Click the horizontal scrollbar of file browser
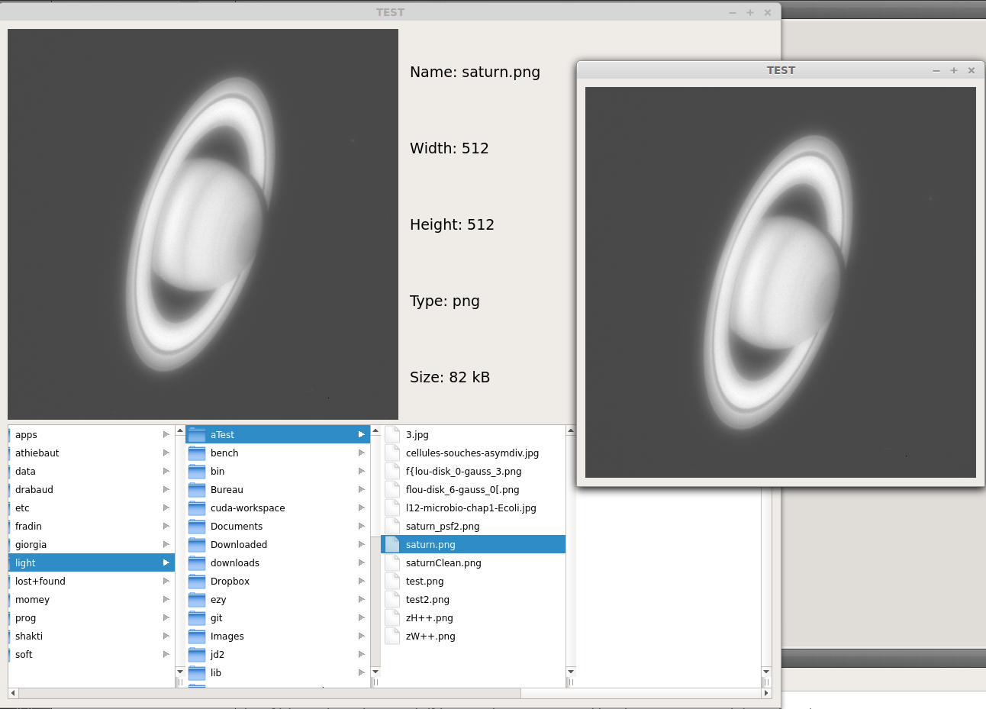 pyautogui.click(x=269, y=693)
